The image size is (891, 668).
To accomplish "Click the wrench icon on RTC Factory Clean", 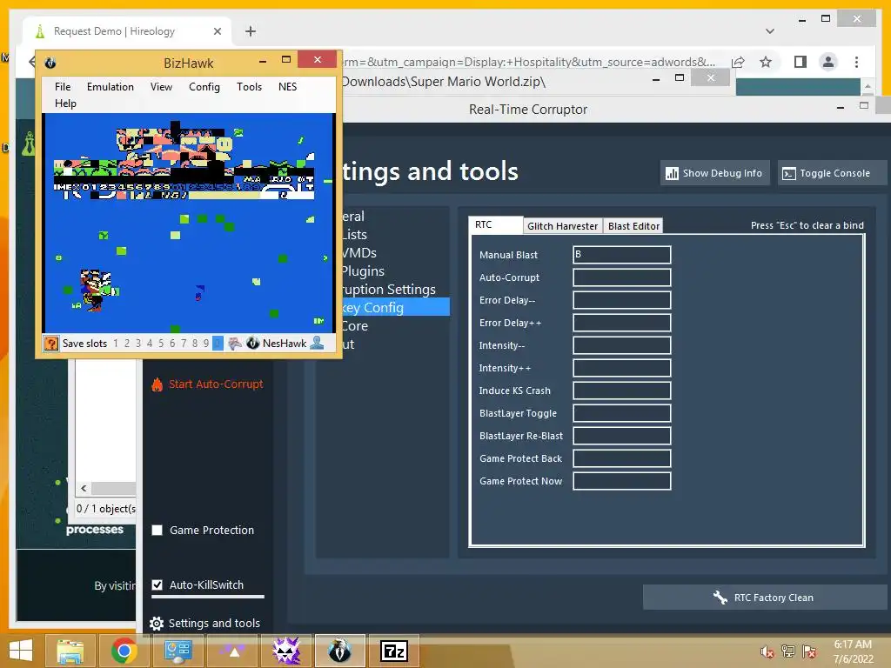I will pos(720,597).
